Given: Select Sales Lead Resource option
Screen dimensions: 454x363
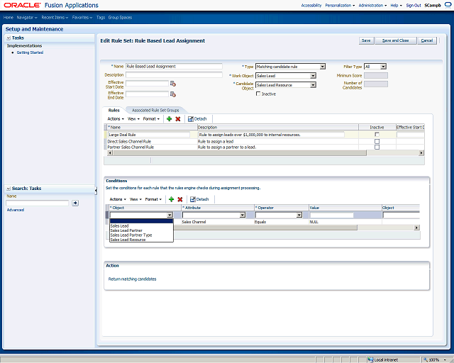Looking at the screenshot, I should click(128, 240).
